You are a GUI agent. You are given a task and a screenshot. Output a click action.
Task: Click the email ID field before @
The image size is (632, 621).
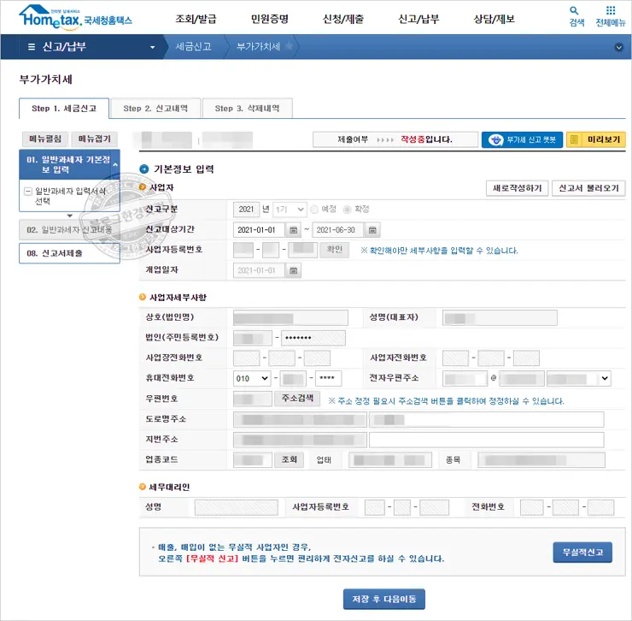coord(465,378)
